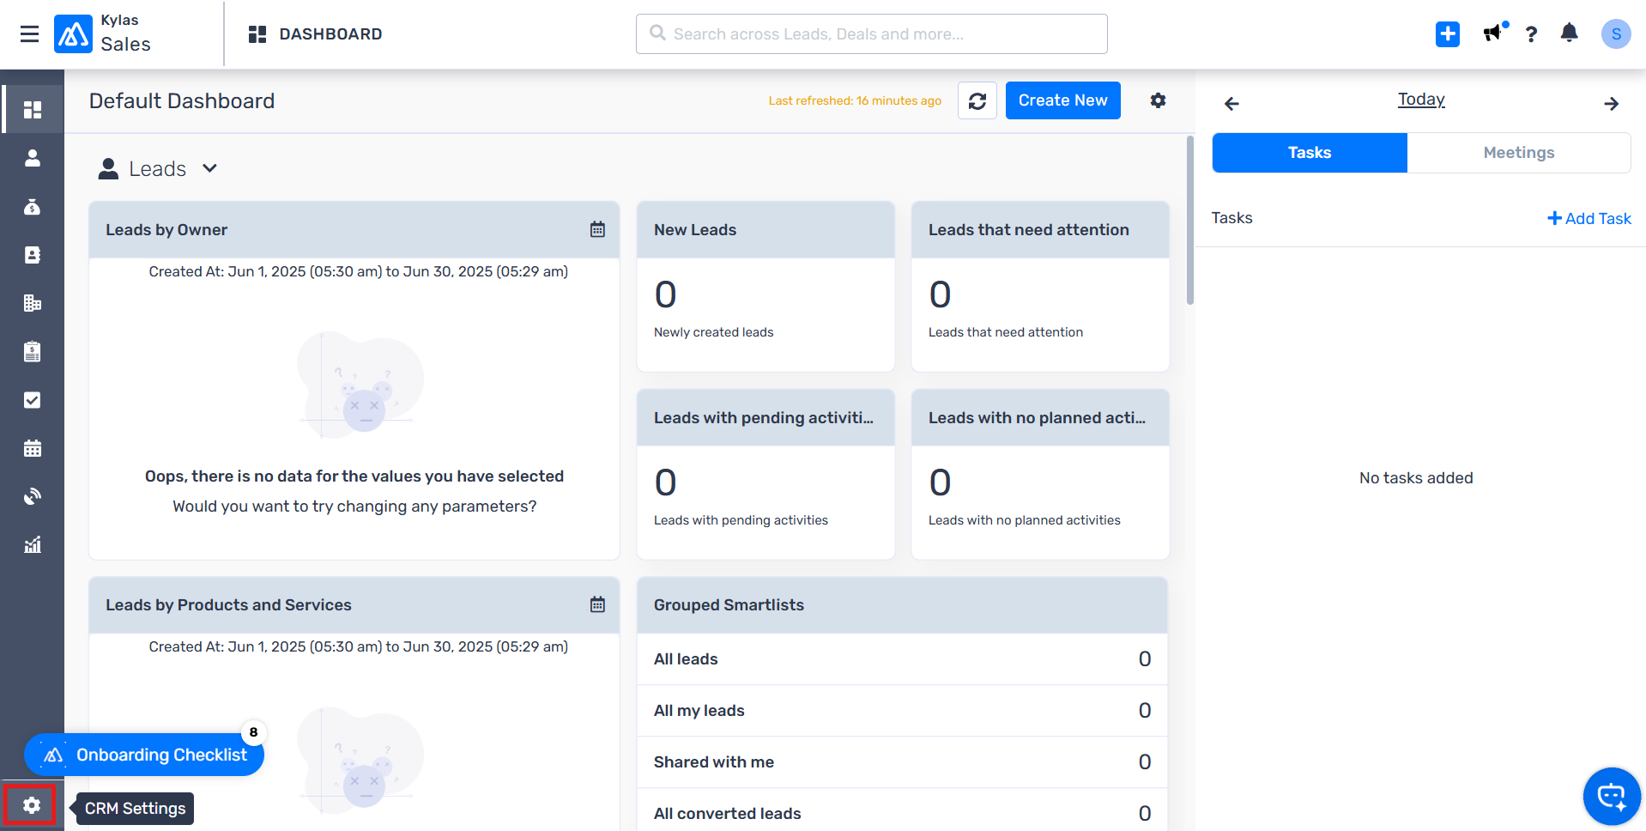Open the Tasks checkmark sidebar icon
The width and height of the screenshot is (1646, 831).
33,400
